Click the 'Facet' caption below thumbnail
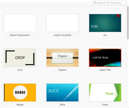The width and height of the screenshot is (129, 108). point(105,105)
